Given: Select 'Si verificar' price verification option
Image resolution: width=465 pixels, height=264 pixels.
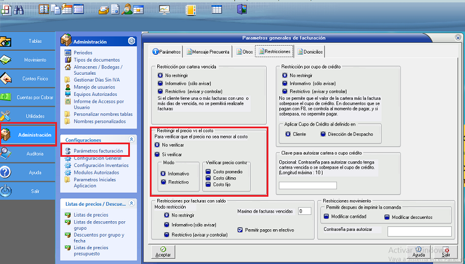Looking at the screenshot, I should click(157, 155).
